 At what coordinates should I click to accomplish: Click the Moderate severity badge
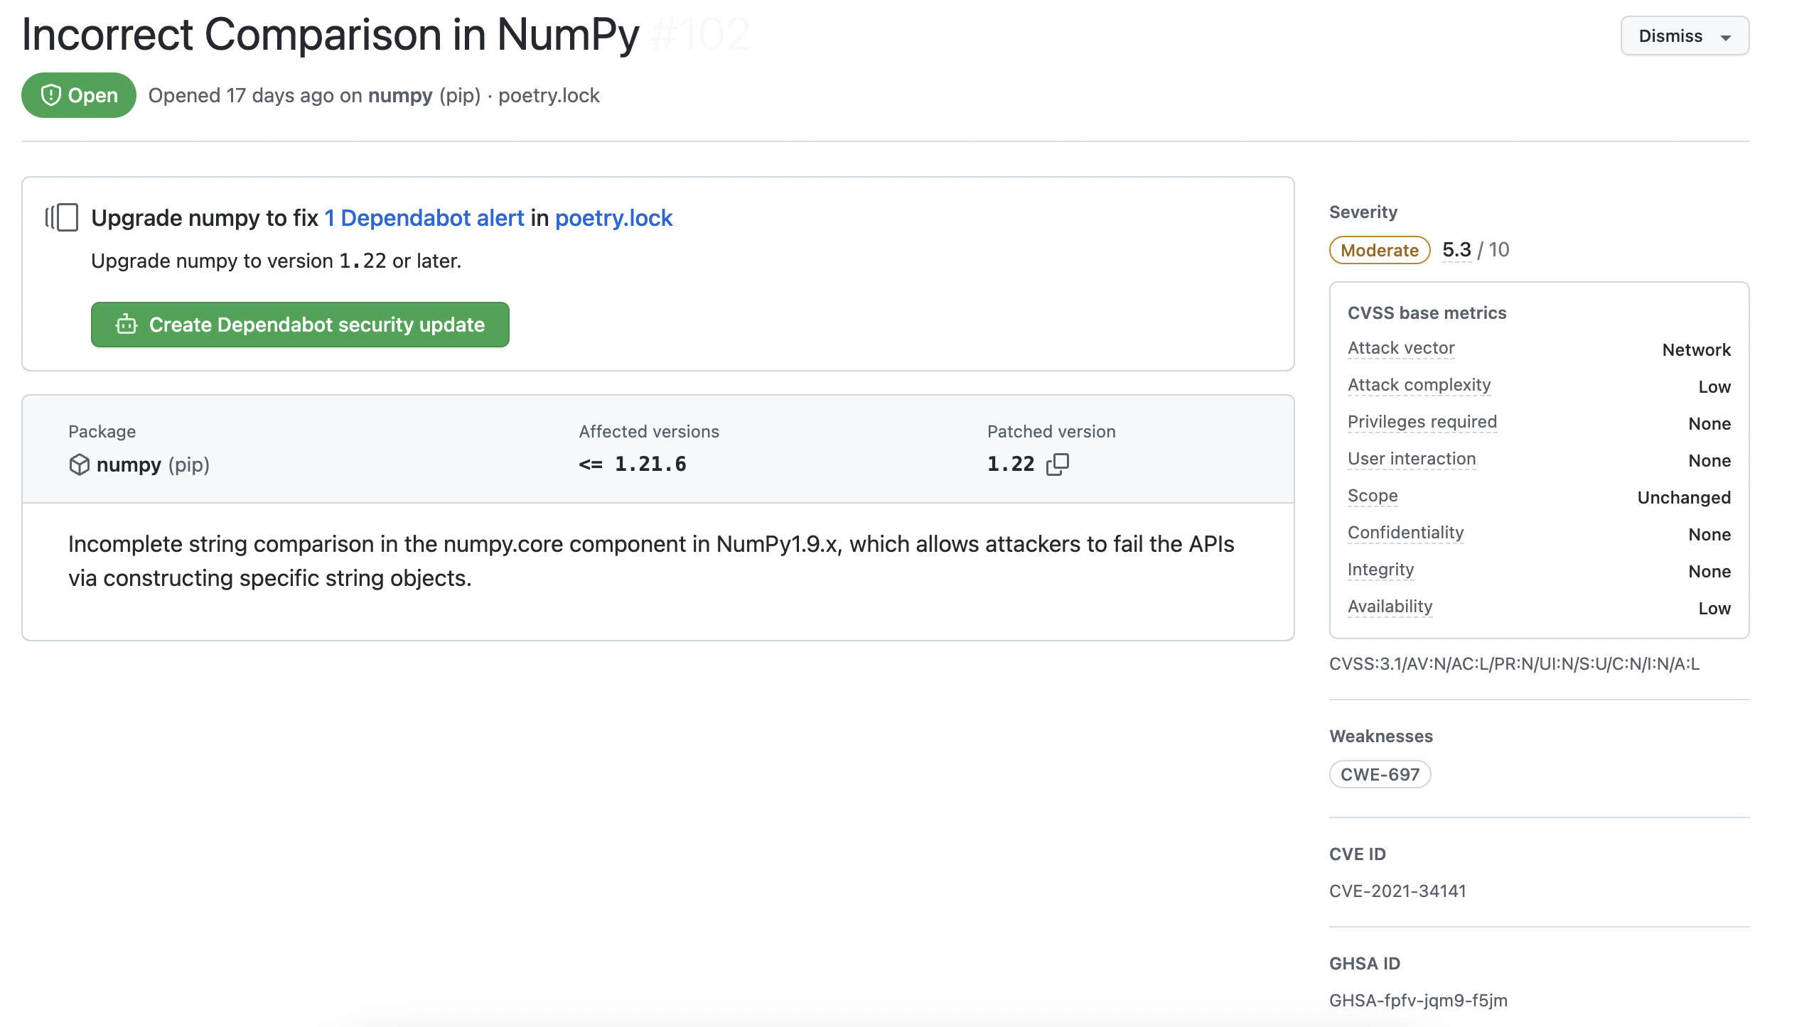1378,250
